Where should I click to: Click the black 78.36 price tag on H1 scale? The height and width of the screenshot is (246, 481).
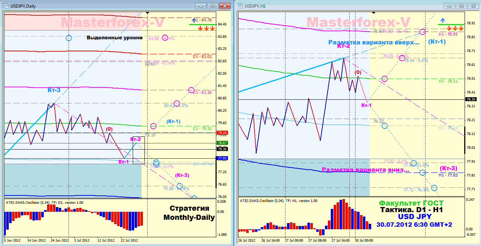[471, 99]
